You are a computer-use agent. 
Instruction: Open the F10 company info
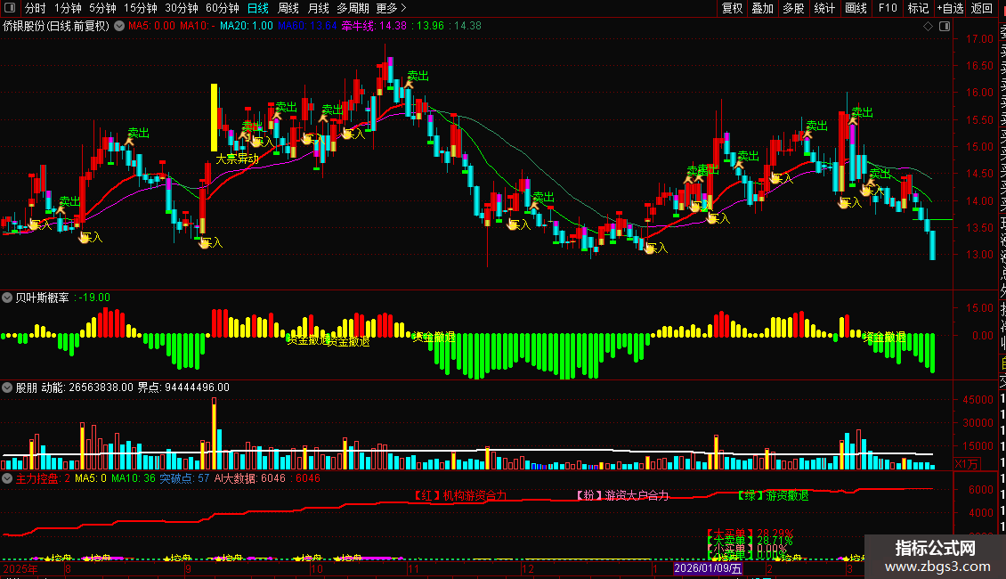tap(888, 8)
